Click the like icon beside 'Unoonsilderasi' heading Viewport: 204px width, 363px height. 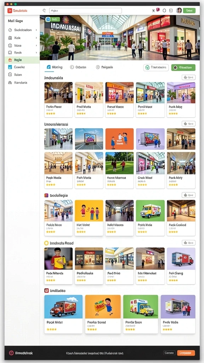point(186,124)
